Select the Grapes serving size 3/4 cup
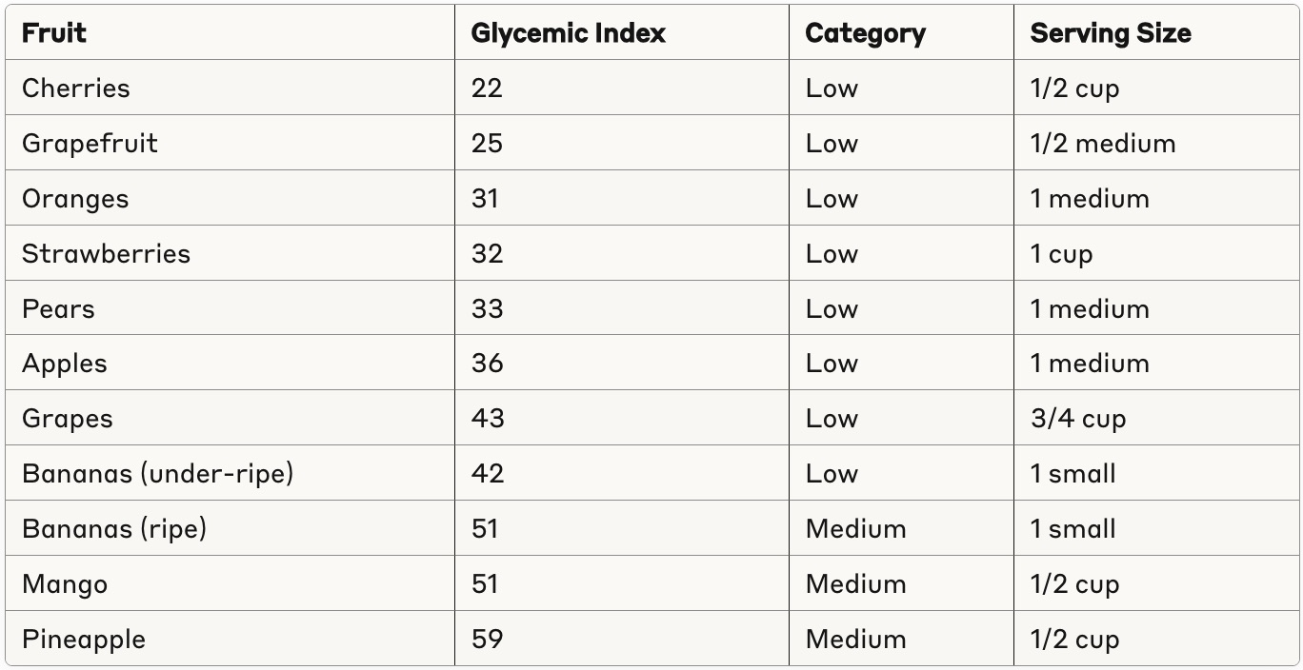The width and height of the screenshot is (1303, 670). (1077, 419)
